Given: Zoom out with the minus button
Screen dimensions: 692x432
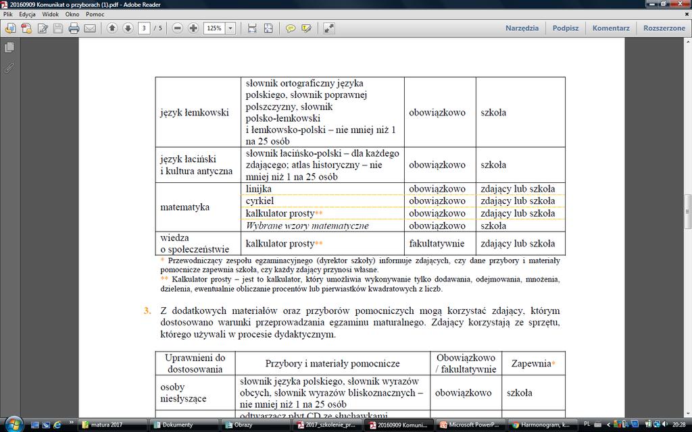Looking at the screenshot, I should (178, 28).
